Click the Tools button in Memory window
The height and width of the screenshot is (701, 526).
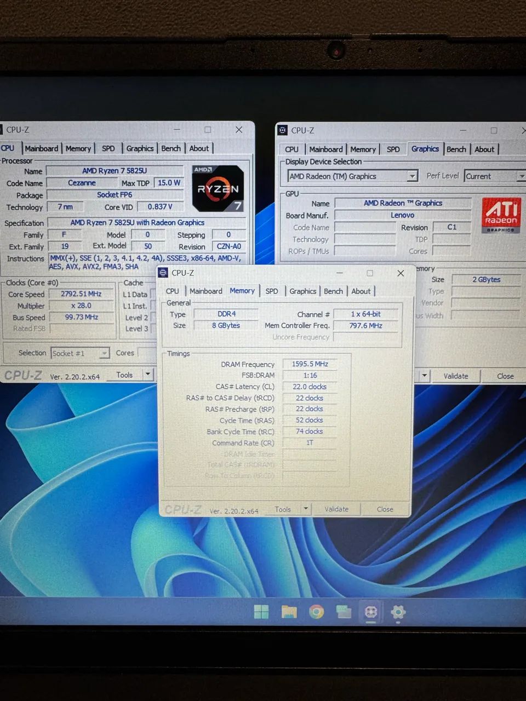click(x=283, y=509)
